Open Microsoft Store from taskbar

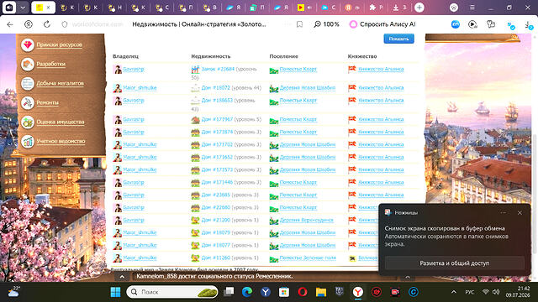pos(284,292)
